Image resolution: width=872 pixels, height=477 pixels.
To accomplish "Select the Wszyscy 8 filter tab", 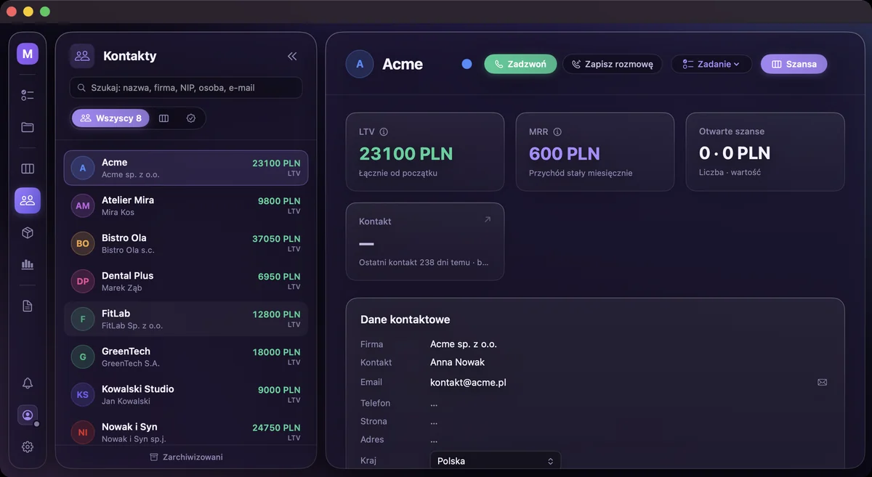I will tap(110, 118).
